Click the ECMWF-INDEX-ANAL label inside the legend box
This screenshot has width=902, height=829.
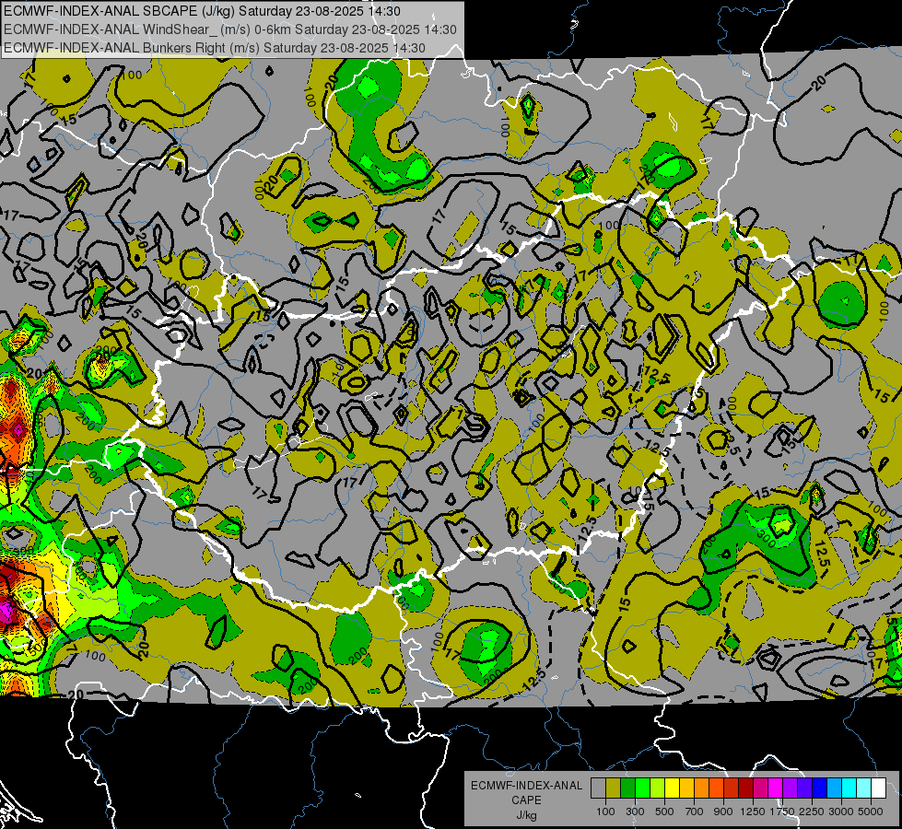[x=526, y=786]
